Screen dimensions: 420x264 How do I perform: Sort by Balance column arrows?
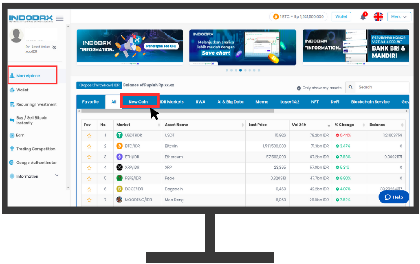coord(402,125)
